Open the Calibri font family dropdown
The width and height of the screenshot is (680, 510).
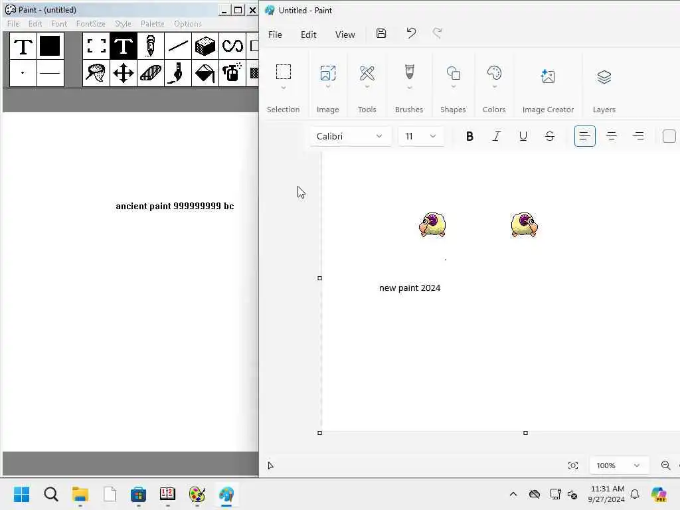pos(351,136)
